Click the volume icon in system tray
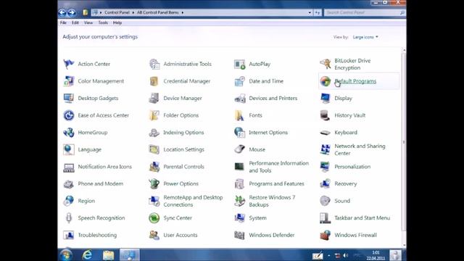This screenshot has width=464, height=261. pyautogui.click(x=345, y=255)
